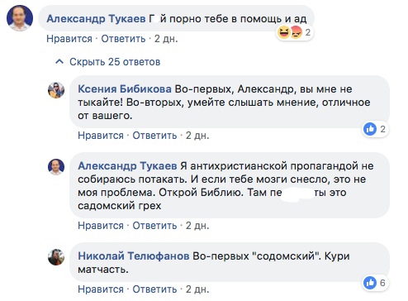Open '2 дн.' timestamp on Николай Телюфанов's reply
Viewport: 408px width, 301px height.
point(197,289)
